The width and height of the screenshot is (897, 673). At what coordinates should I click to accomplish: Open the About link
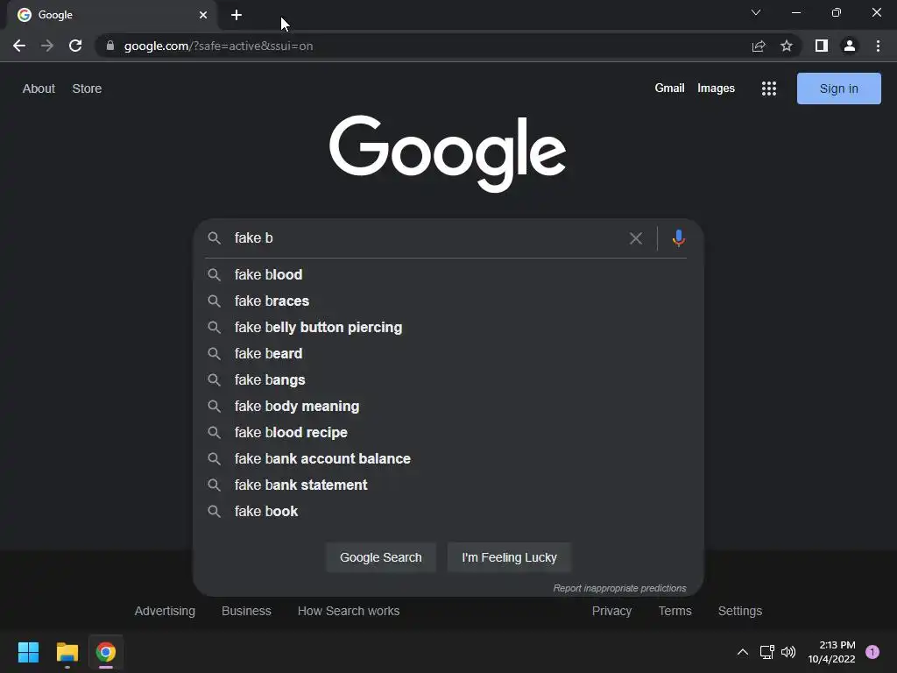[39, 89]
